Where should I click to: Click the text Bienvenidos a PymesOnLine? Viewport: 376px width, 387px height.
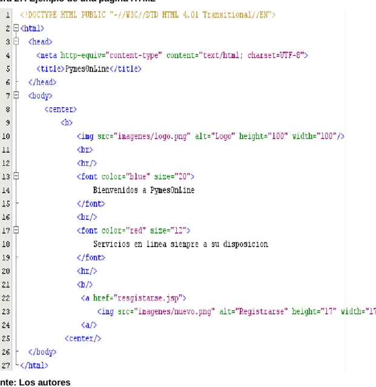pyautogui.click(x=143, y=190)
